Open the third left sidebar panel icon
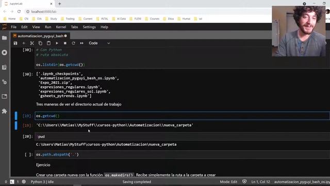This screenshot has width=330, height=186. (x=4, y=67)
